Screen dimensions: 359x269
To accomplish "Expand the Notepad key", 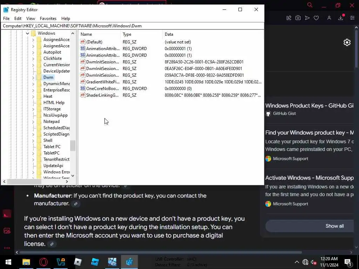I will point(33,122).
